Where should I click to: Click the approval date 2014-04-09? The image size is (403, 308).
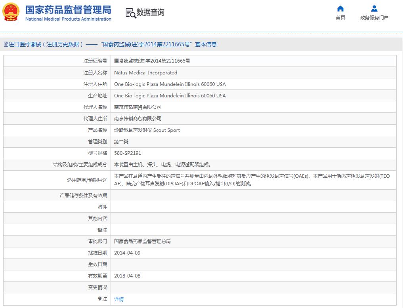click(127, 253)
